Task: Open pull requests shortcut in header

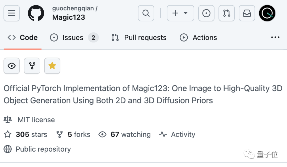Action: pos(226,13)
